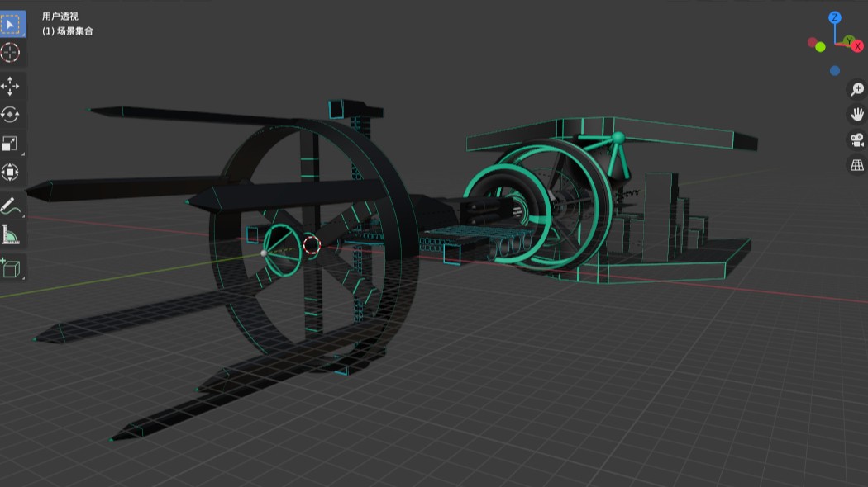The height and width of the screenshot is (487, 868).
Task: Pick the Scale tool
Action: 11,144
